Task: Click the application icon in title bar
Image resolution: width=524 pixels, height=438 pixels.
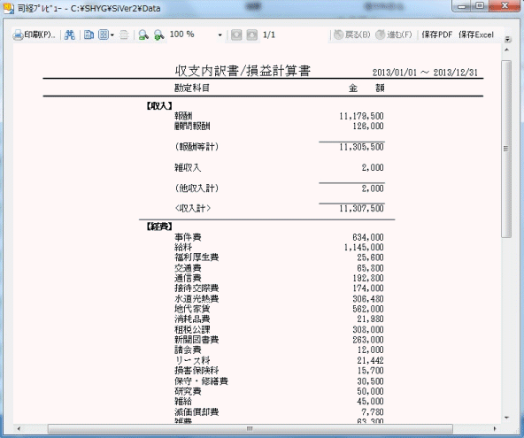Action: (8, 8)
